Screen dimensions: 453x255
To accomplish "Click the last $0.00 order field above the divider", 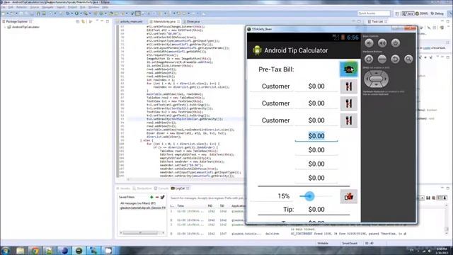I will [316, 178].
